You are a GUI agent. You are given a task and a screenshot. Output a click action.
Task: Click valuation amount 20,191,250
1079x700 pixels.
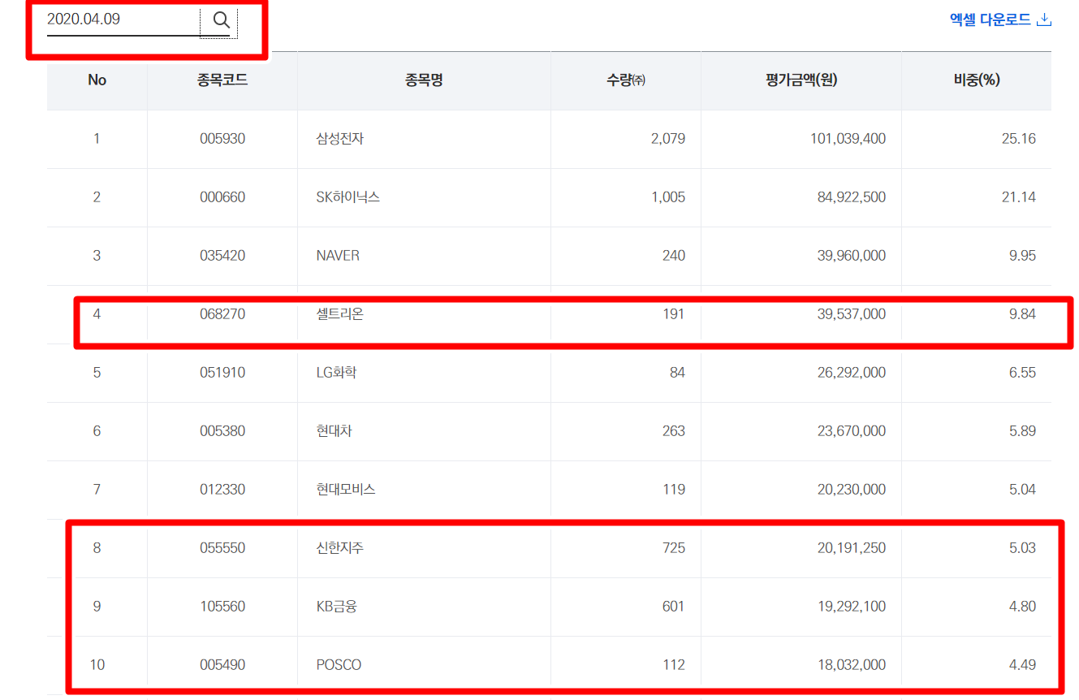click(x=852, y=548)
